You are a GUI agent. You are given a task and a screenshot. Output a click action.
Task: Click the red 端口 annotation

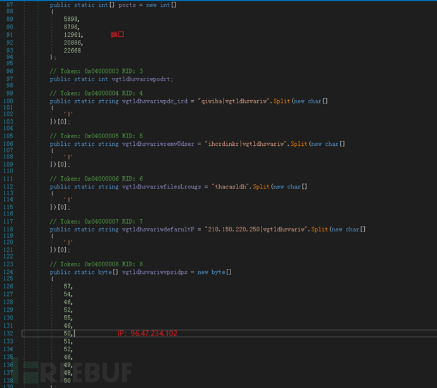point(117,35)
